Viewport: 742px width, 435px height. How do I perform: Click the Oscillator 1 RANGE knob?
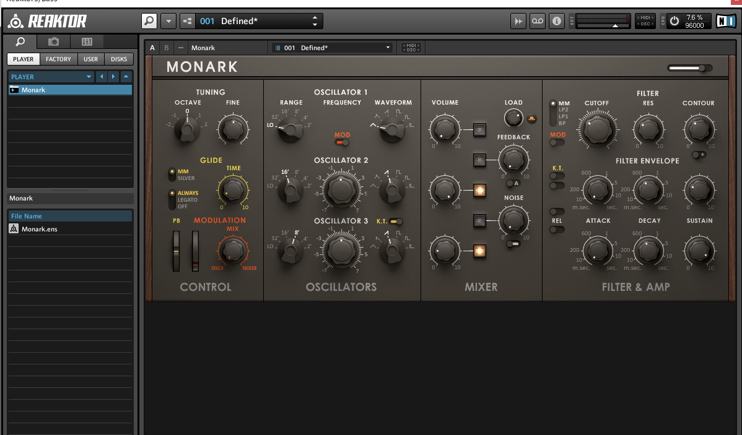291,129
